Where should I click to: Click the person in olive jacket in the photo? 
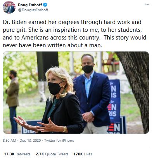(12, 101)
